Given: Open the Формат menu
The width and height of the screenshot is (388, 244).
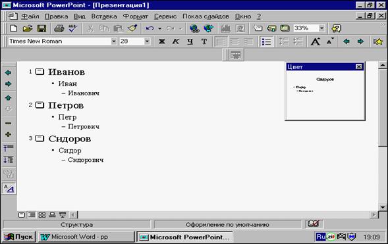Looking at the screenshot, I should pos(135,16).
